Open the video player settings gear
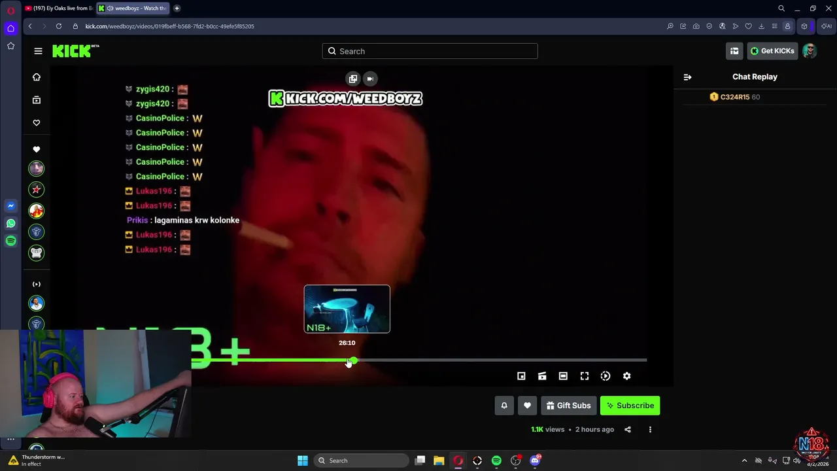 click(626, 376)
